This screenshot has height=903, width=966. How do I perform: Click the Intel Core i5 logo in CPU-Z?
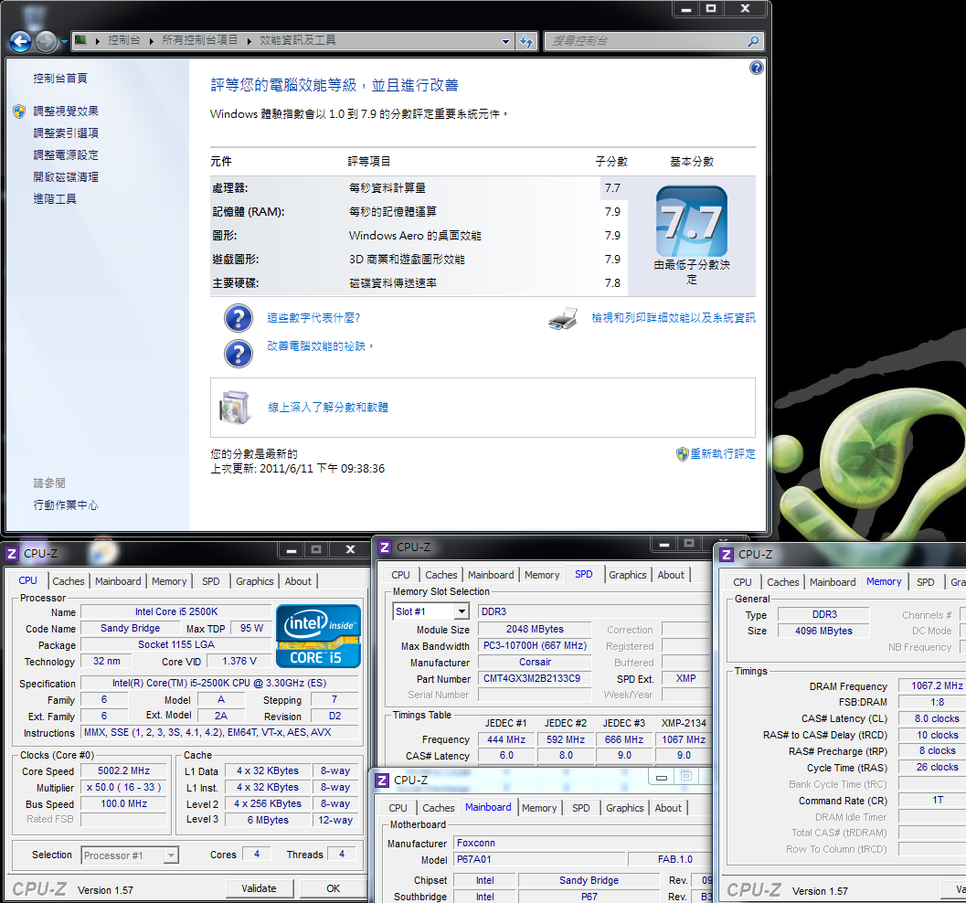318,636
